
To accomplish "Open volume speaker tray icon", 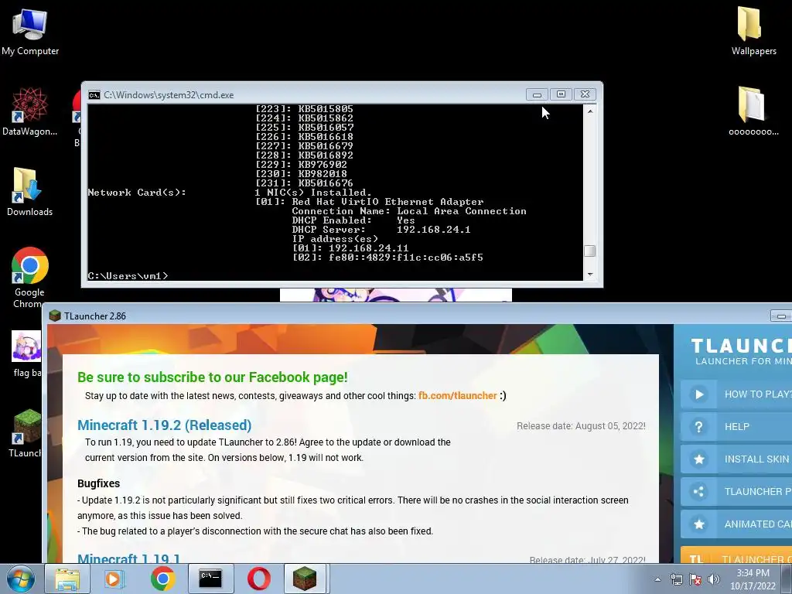I will (714, 579).
